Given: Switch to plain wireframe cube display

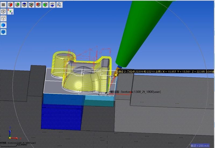Looking at the screenshot, I should pyautogui.click(x=3, y=18).
